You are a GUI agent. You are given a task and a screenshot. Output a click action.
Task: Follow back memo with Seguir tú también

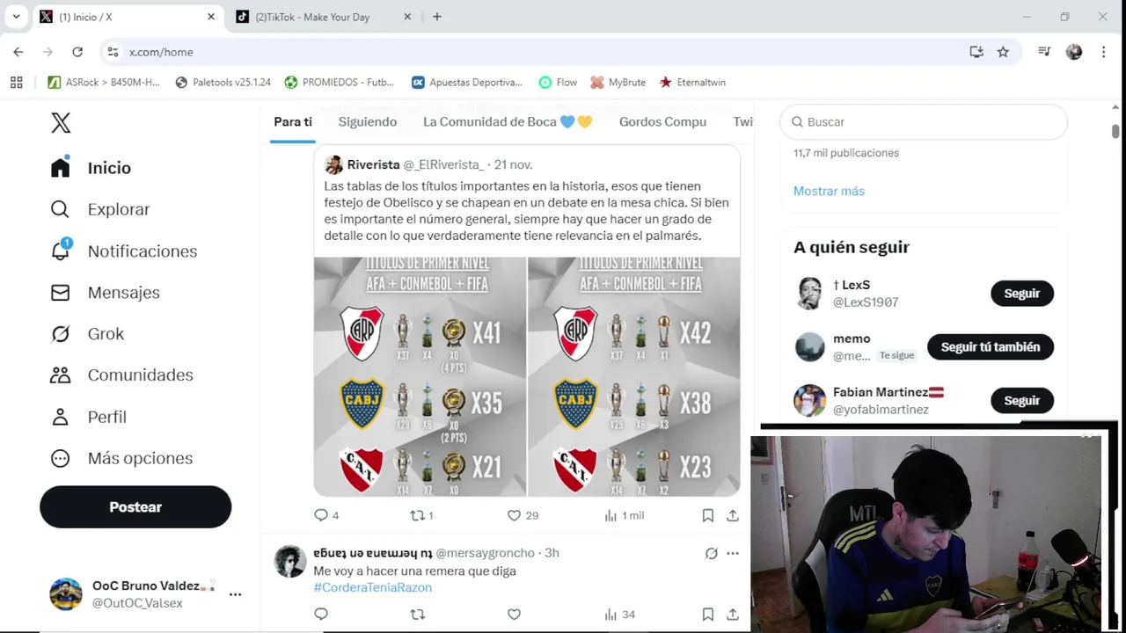click(991, 346)
